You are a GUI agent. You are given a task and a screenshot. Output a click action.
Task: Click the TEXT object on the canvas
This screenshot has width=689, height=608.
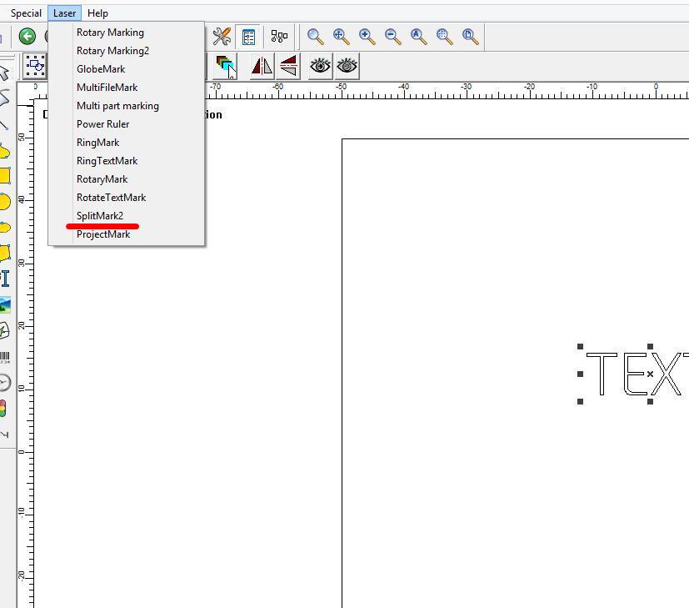tap(635, 374)
